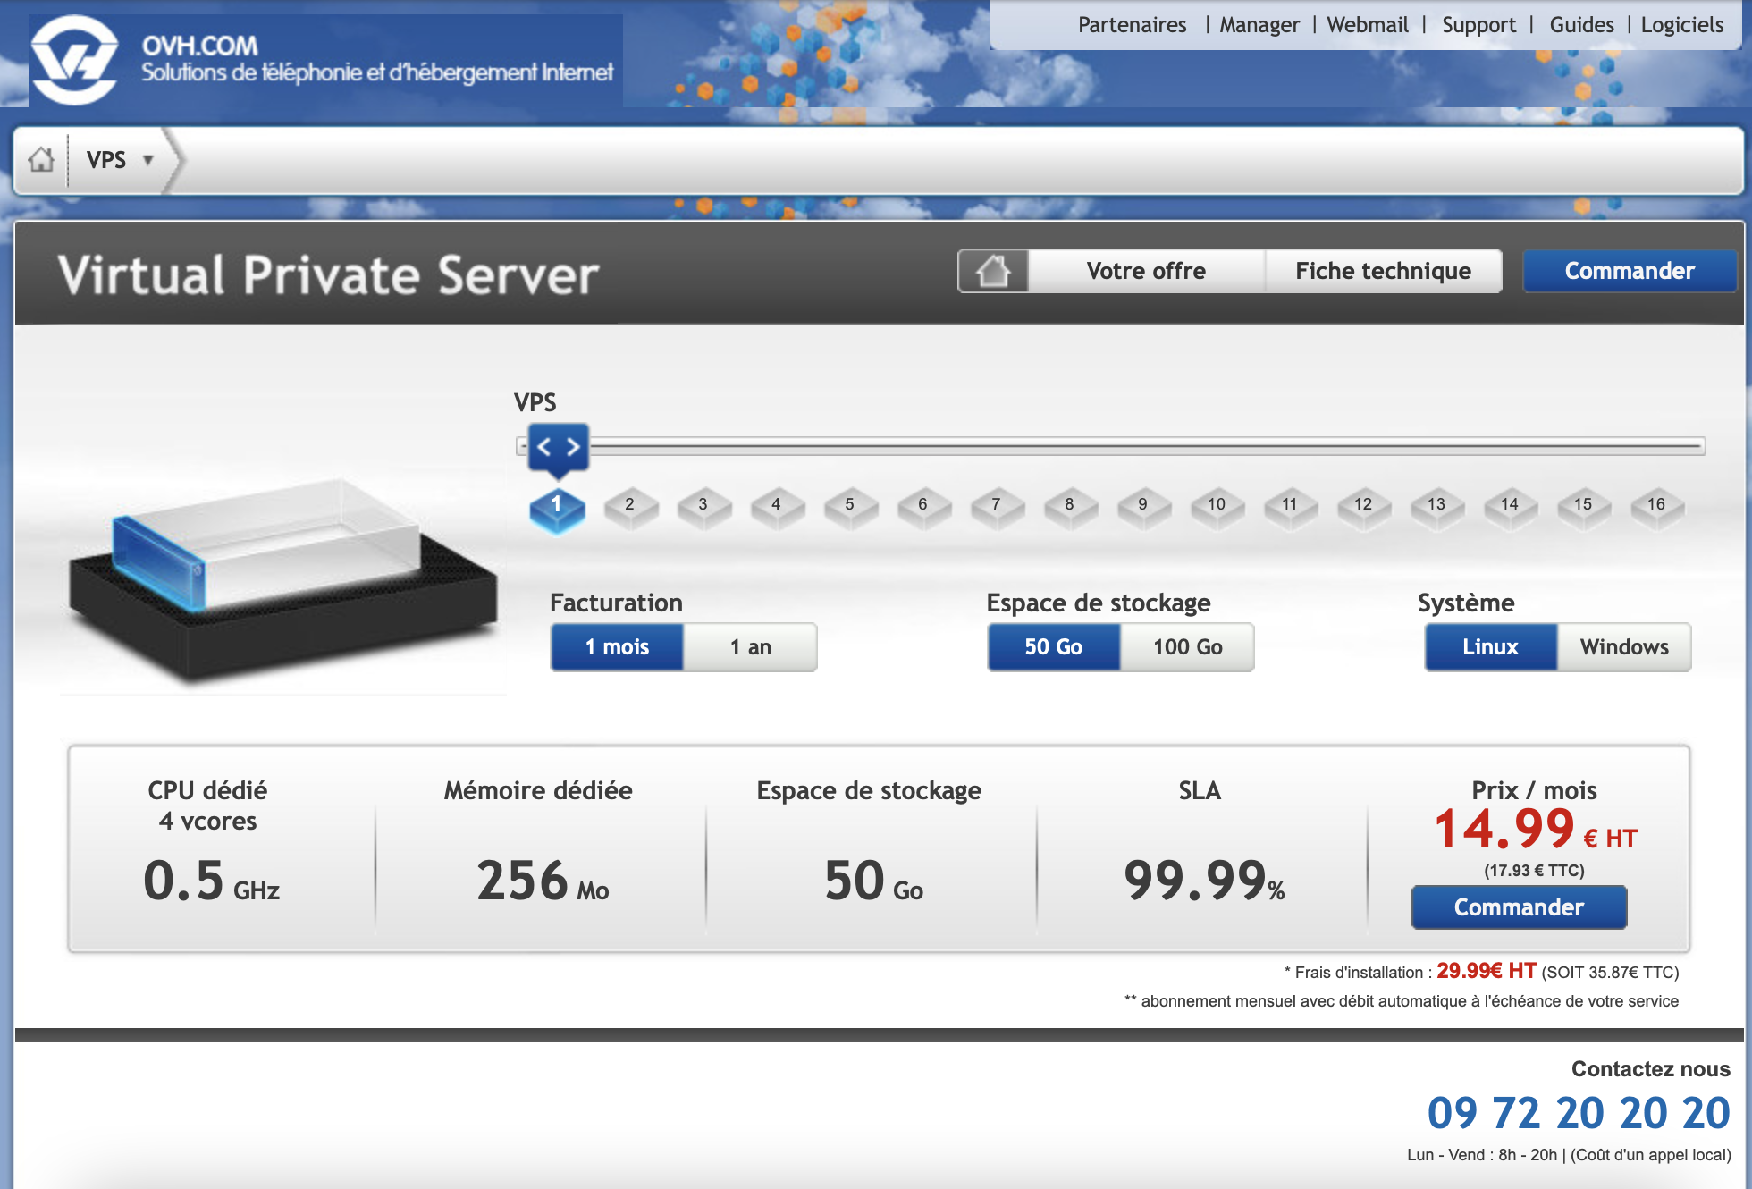Switch billing to 1 an

coord(750,647)
